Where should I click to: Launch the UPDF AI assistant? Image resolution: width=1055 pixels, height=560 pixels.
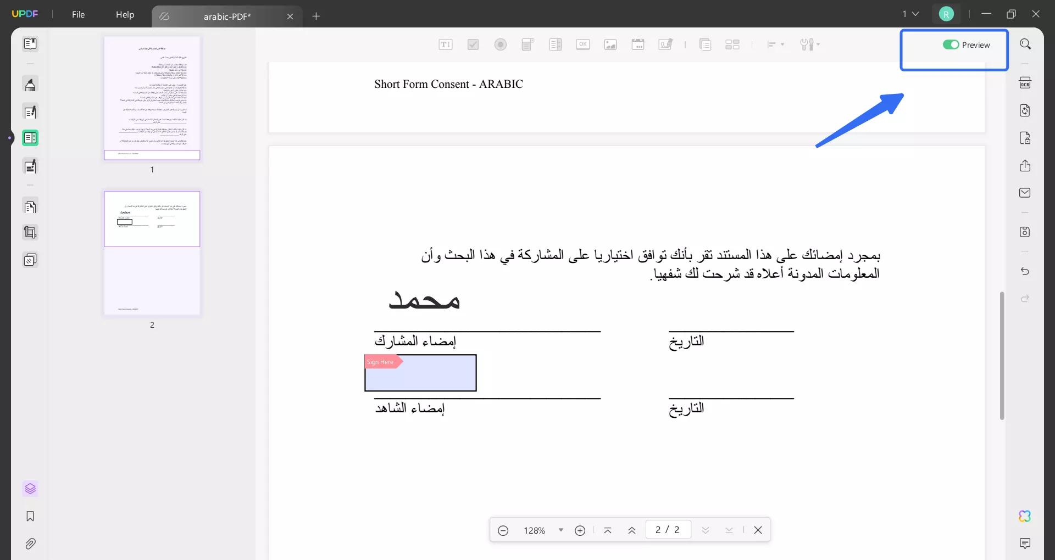click(1024, 516)
